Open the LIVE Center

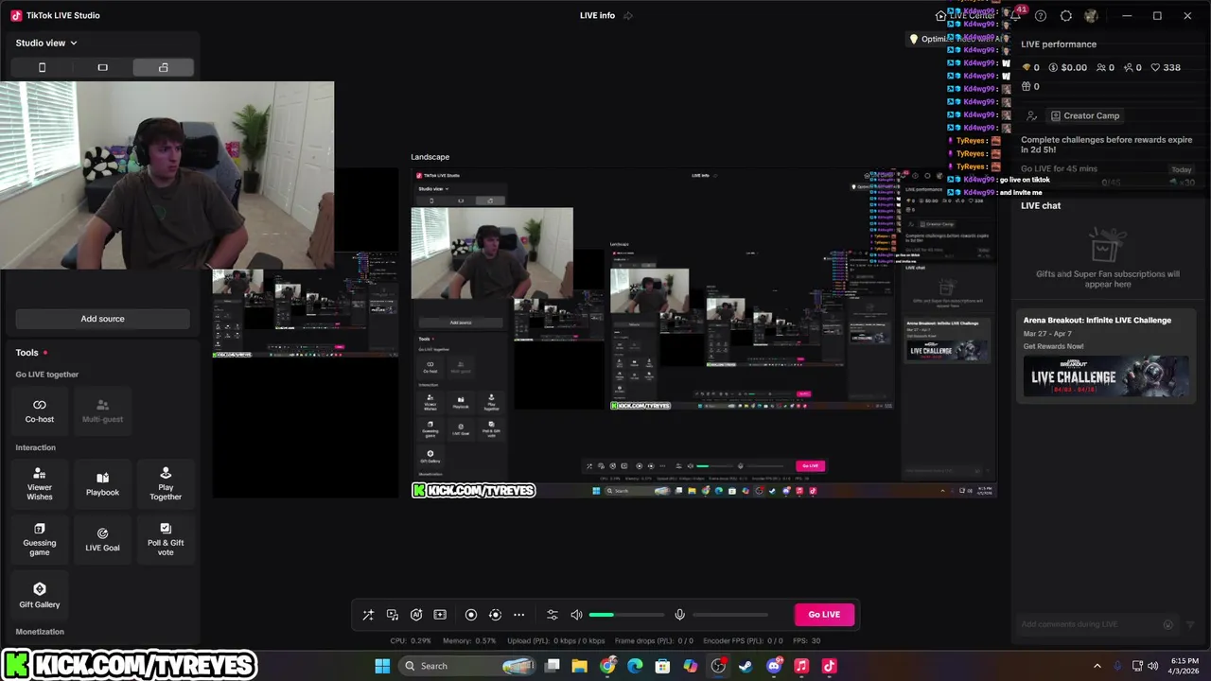coord(965,15)
